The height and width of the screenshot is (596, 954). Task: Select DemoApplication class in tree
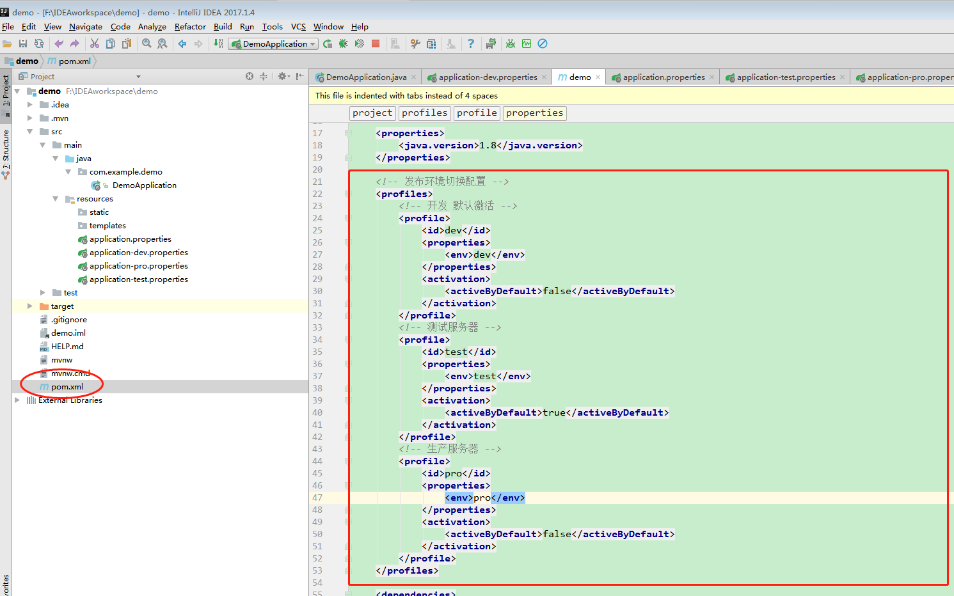[x=144, y=185]
